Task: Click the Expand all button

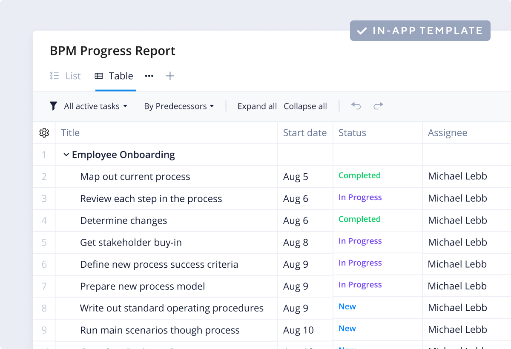Action: [x=257, y=106]
